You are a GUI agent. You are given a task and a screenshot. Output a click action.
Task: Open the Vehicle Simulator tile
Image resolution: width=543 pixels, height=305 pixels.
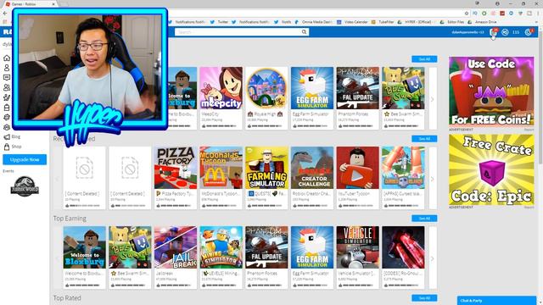click(358, 258)
